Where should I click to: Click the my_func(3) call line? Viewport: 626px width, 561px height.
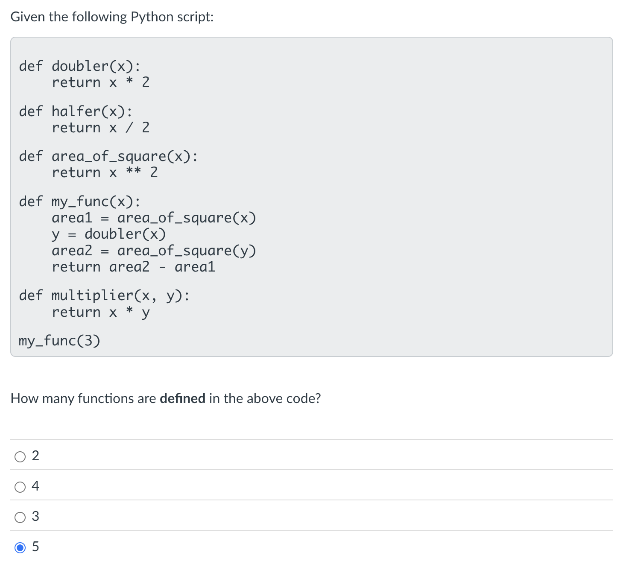pos(59,340)
